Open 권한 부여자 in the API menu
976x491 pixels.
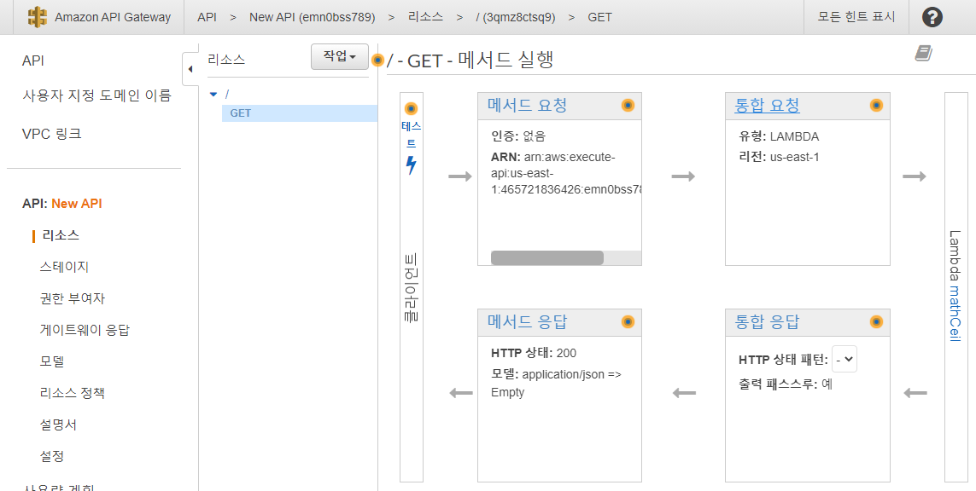(73, 298)
